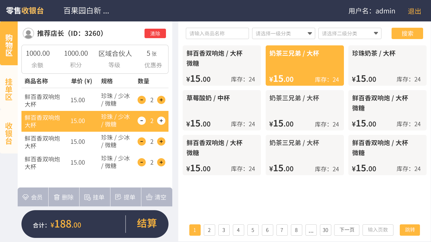Decrease quantity of the third cart item
The image size is (431, 242).
(142, 141)
